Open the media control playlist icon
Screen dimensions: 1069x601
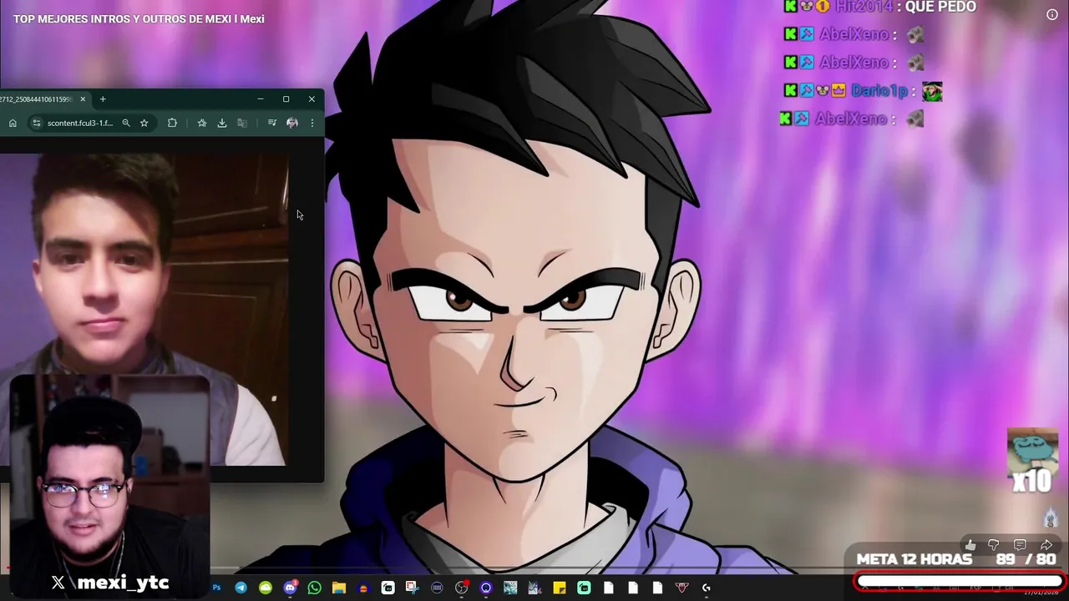tap(272, 123)
